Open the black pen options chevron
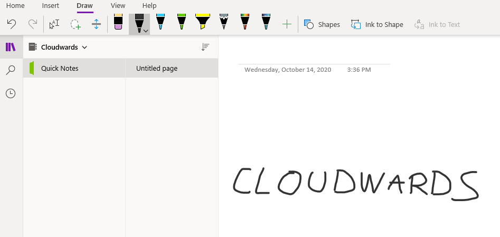This screenshot has height=237, width=500. pos(146,31)
